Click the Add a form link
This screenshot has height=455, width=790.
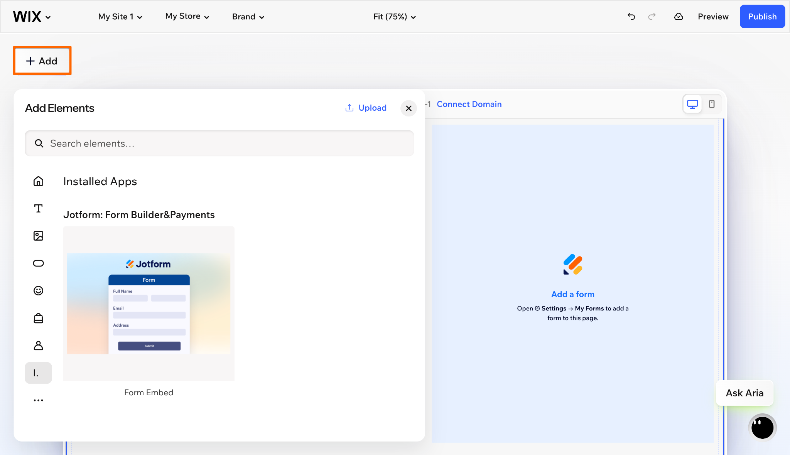(573, 294)
